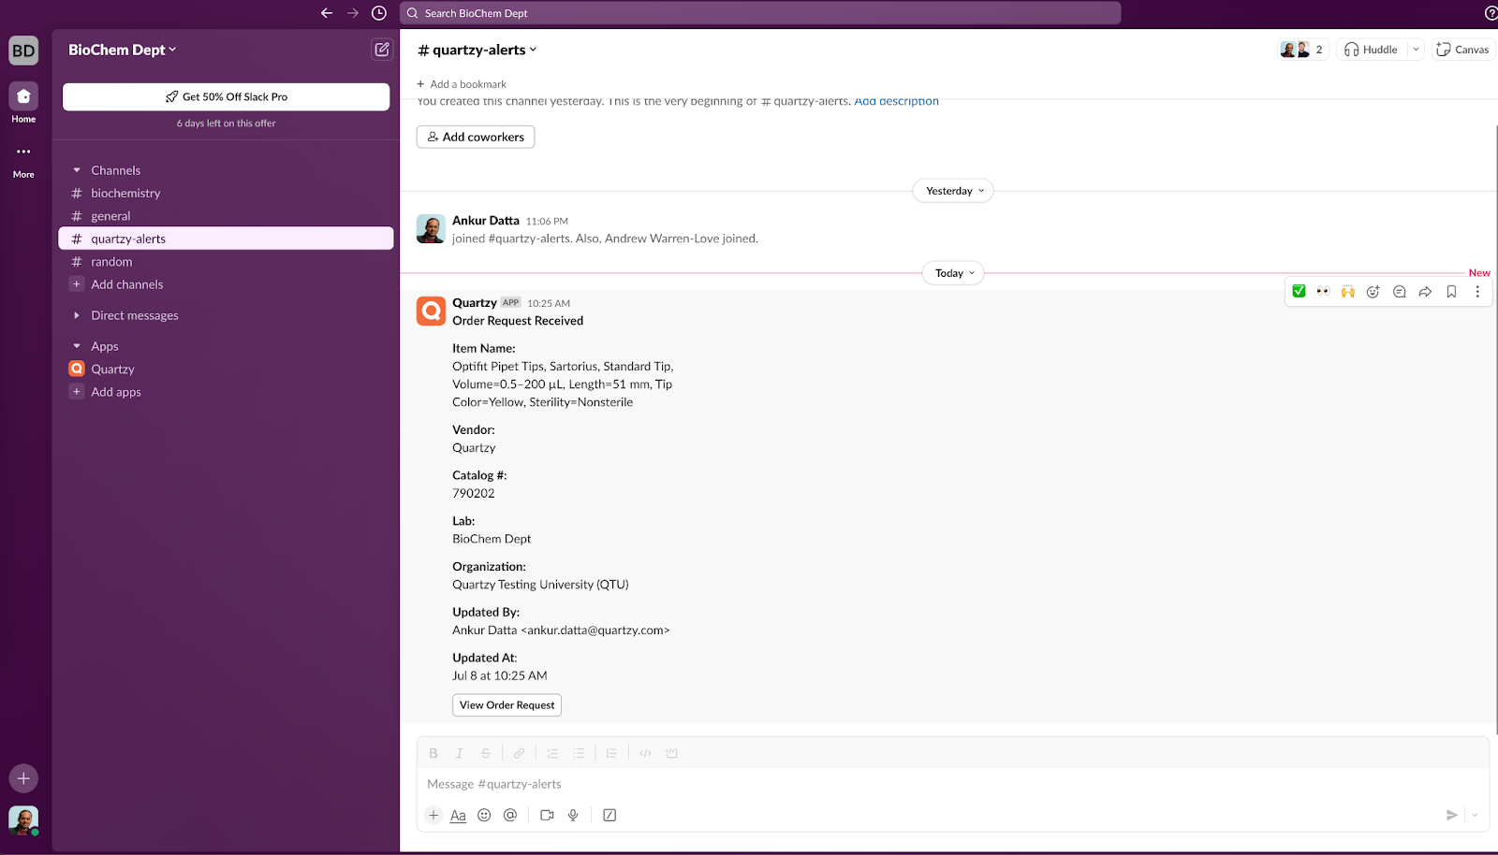Collapse the Apps section

[x=77, y=346]
